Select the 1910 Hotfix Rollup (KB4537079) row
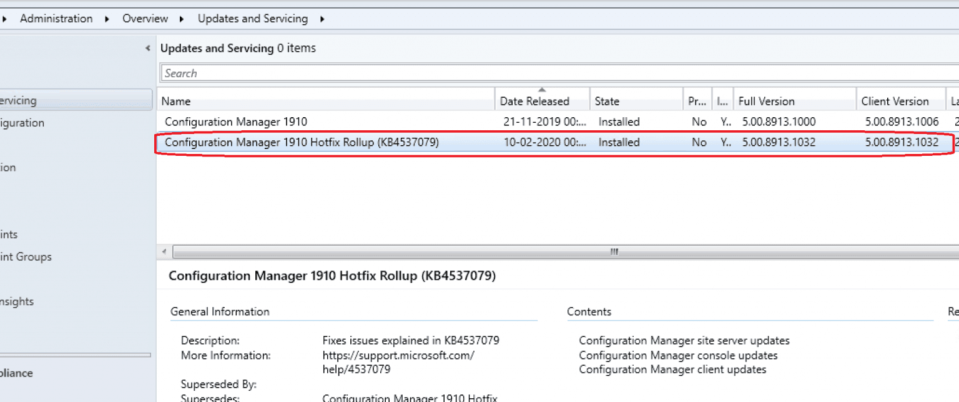This screenshot has height=402, width=959. pos(558,142)
